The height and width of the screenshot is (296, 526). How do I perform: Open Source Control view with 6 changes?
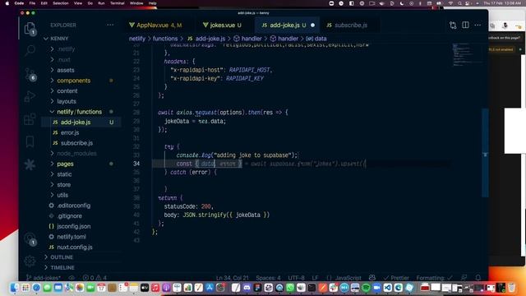(x=30, y=74)
